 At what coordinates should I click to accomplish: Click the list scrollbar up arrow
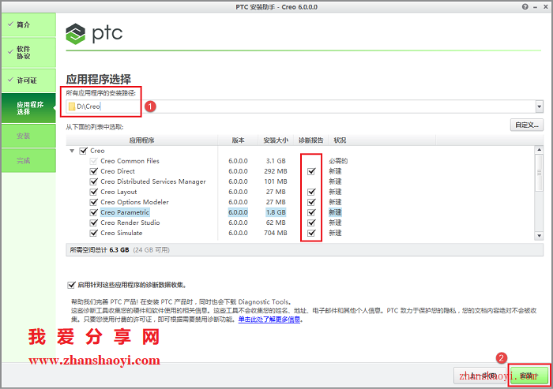click(x=539, y=150)
